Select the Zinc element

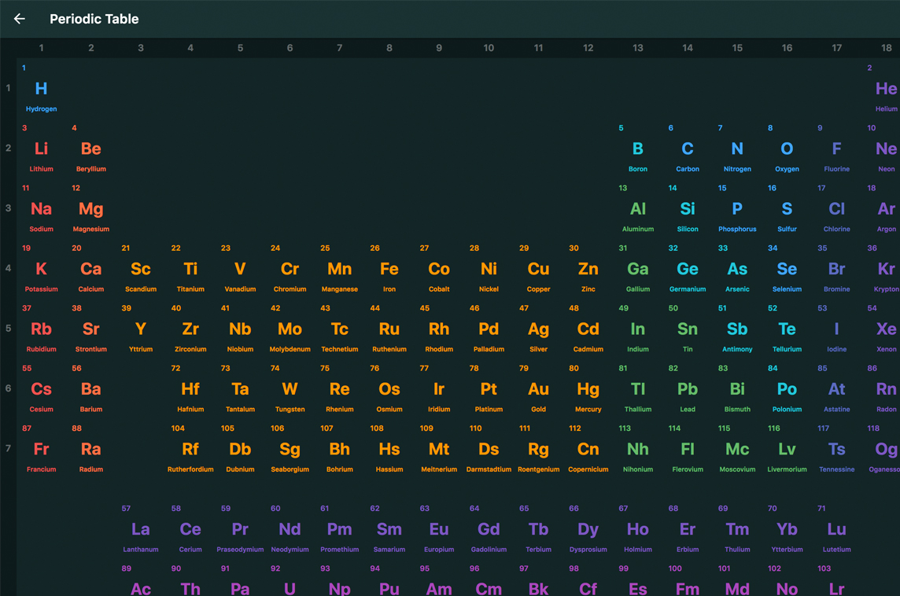click(x=588, y=269)
